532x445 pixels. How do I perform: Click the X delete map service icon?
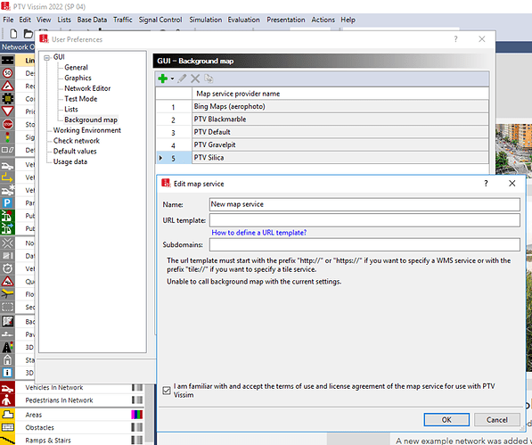coord(195,78)
